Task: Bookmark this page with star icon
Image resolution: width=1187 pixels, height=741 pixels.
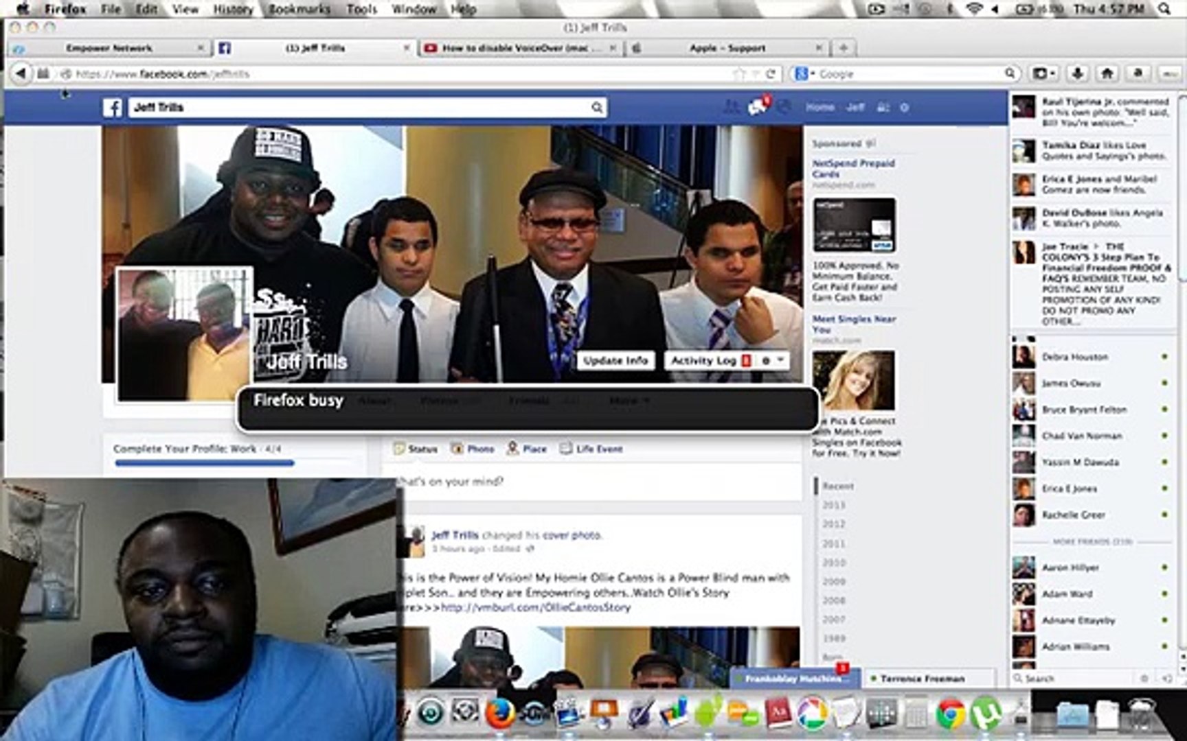Action: coord(739,73)
